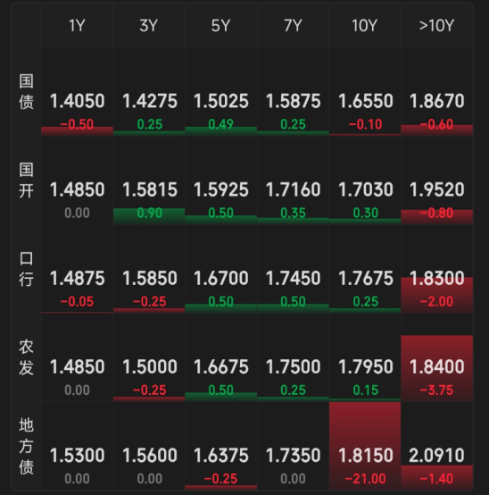Open the 国债 10Y yield 1.6550 cell
Image resolution: width=489 pixels, height=495 pixels.
click(365, 92)
